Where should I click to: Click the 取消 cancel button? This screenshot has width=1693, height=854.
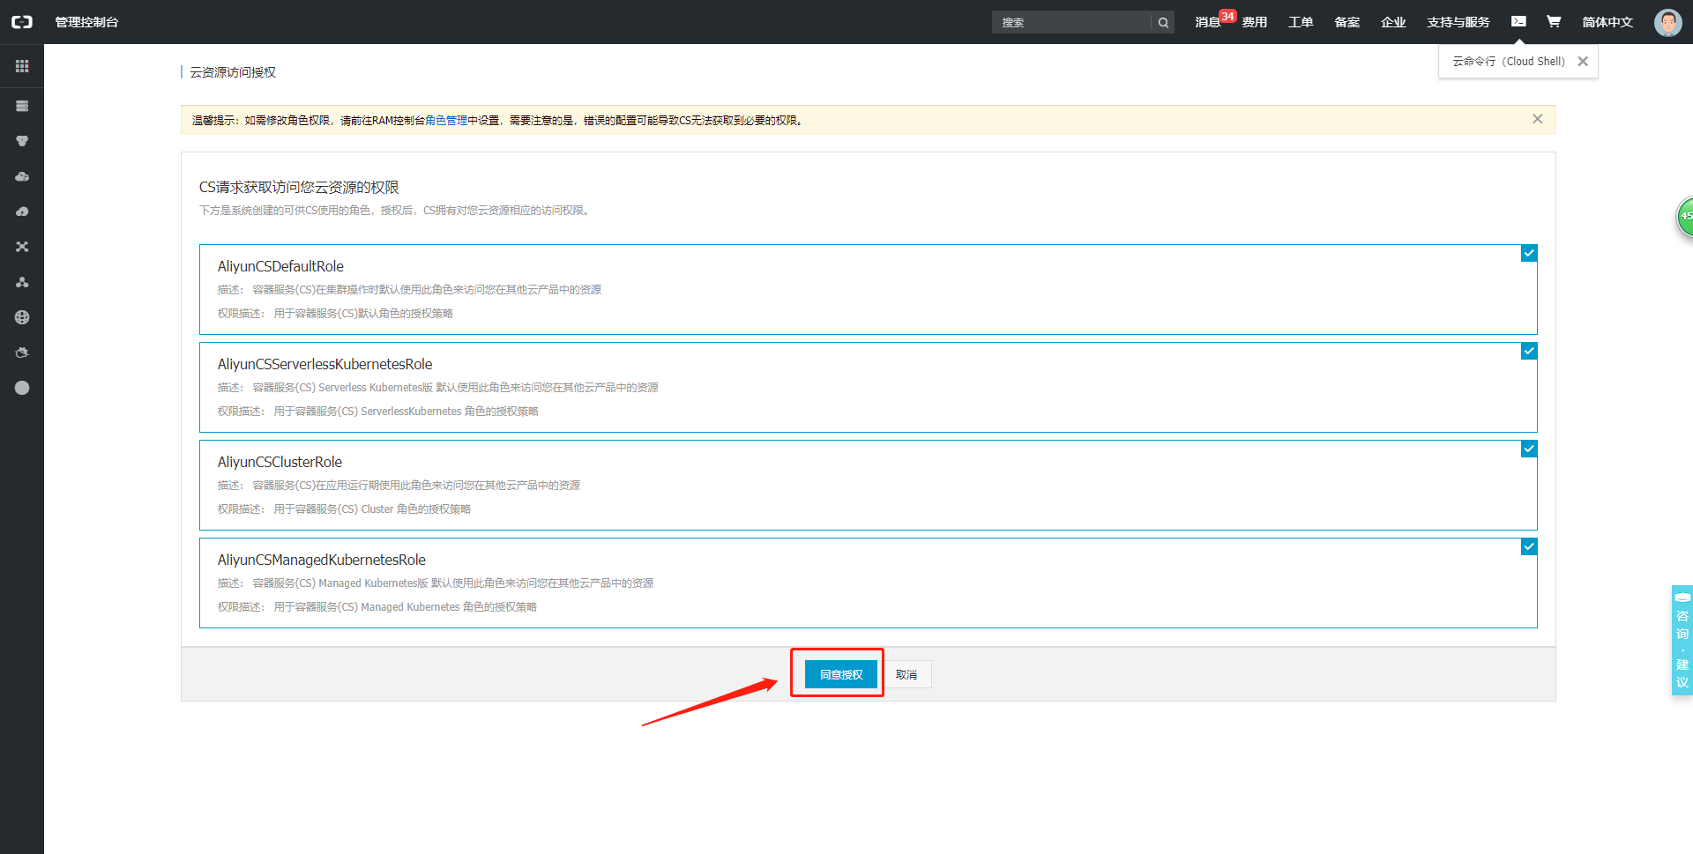tap(906, 674)
